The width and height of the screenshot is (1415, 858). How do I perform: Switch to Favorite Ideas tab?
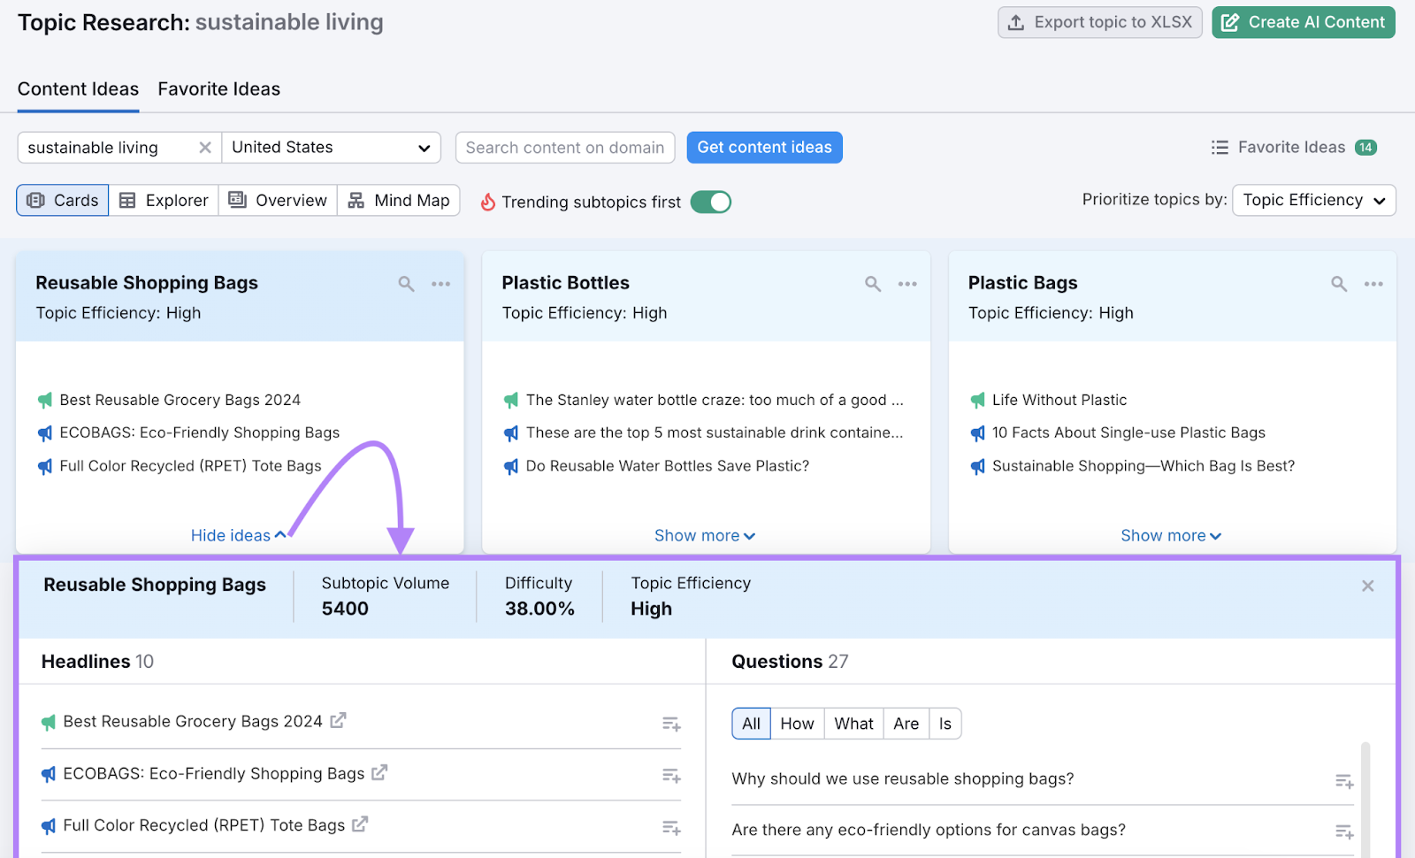pyautogui.click(x=218, y=89)
